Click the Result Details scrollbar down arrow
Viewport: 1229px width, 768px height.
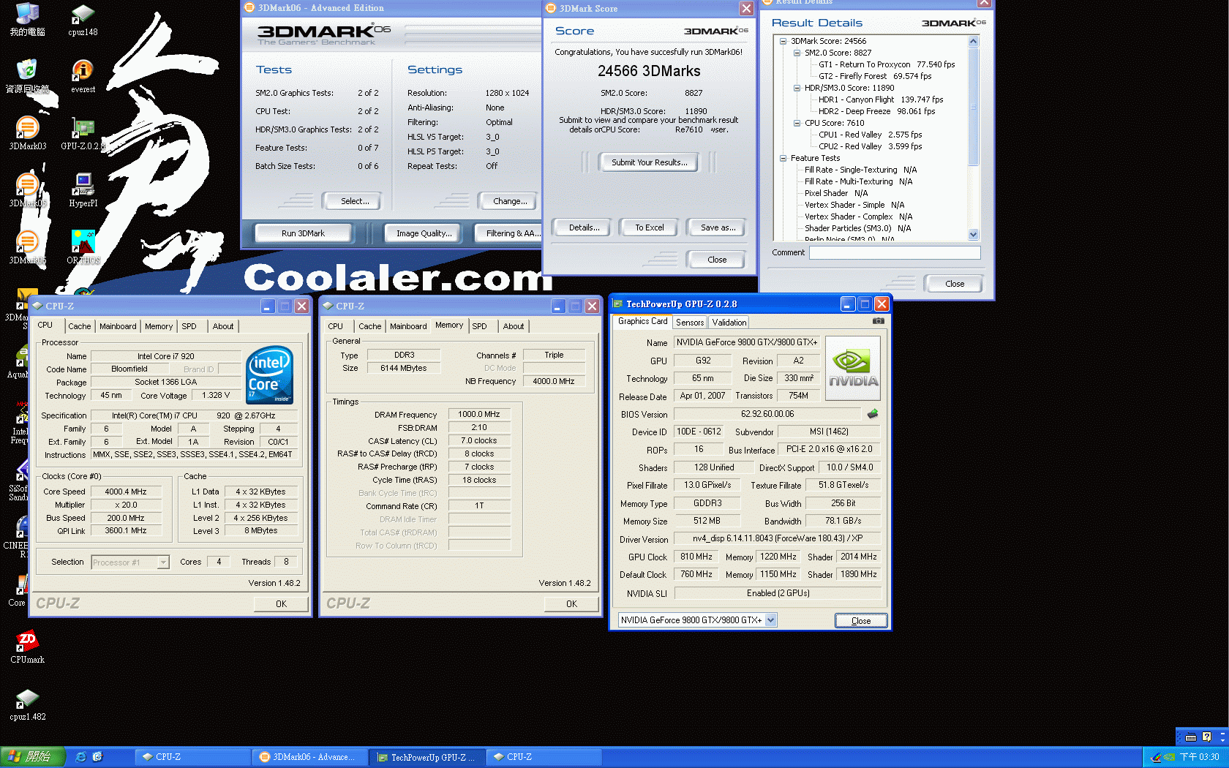(973, 235)
